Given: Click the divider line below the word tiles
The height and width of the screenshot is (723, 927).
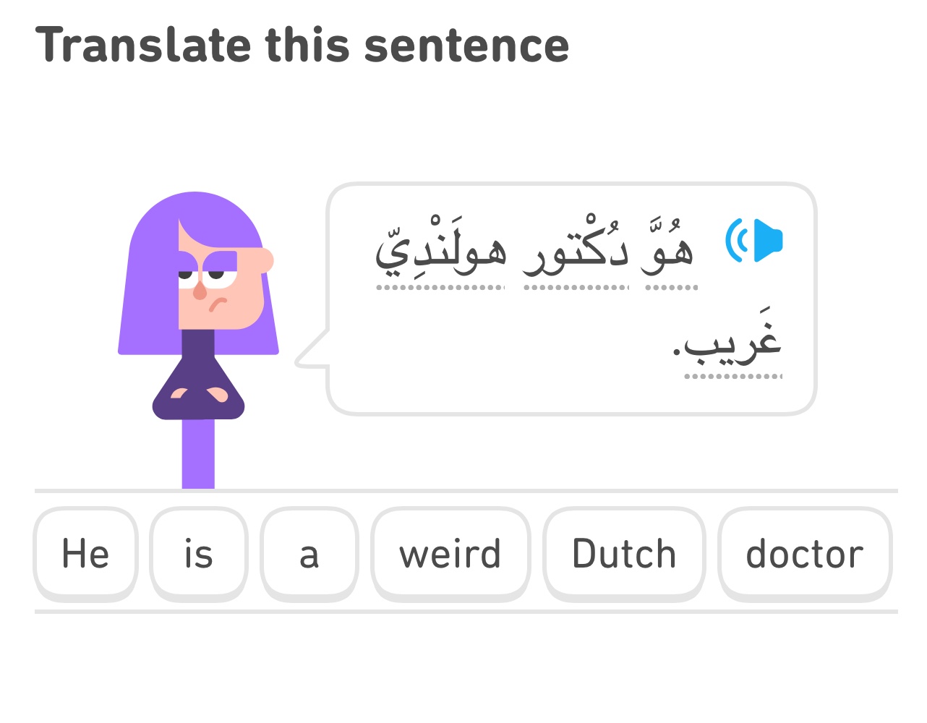Looking at the screenshot, I should click(466, 612).
